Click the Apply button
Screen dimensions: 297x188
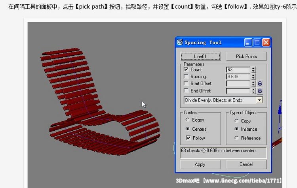(200, 164)
